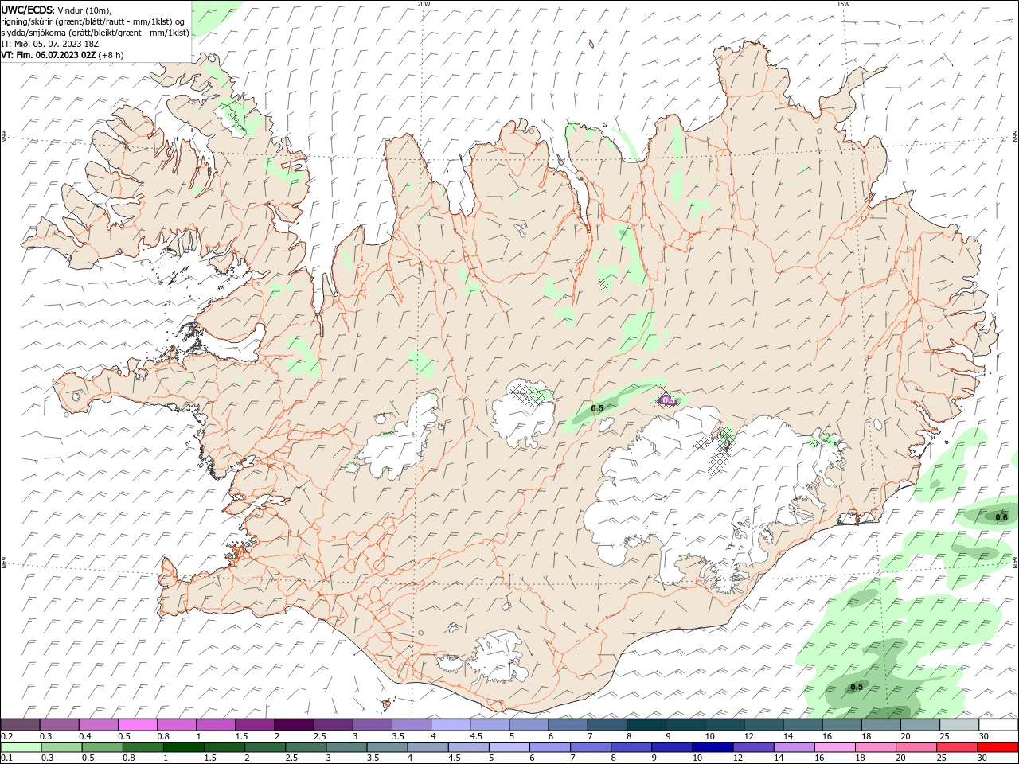Click the white top-row swatch labeled 30
1019x764 pixels.
pos(998,724)
